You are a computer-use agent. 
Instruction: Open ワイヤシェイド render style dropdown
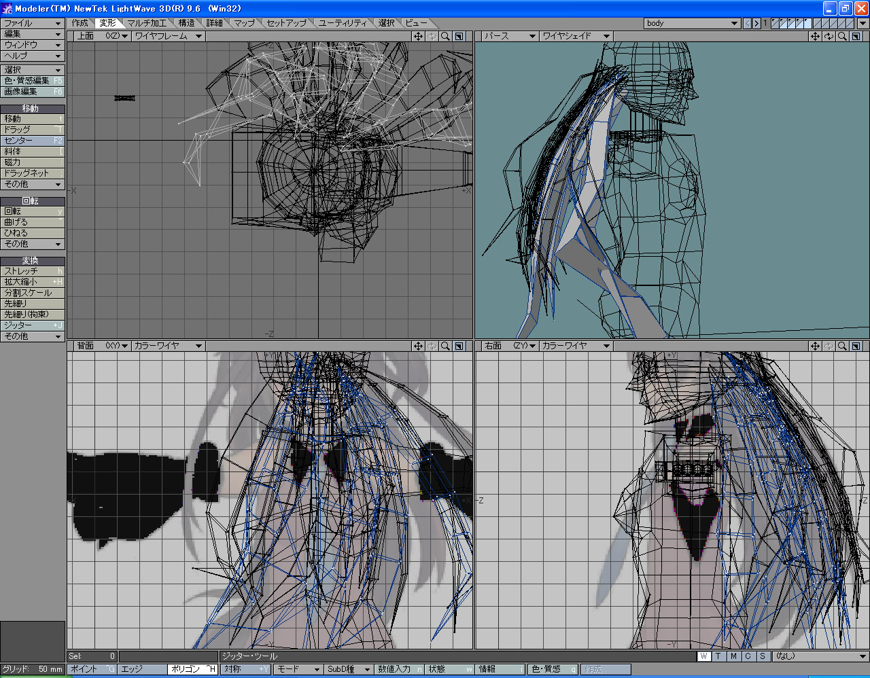(576, 36)
